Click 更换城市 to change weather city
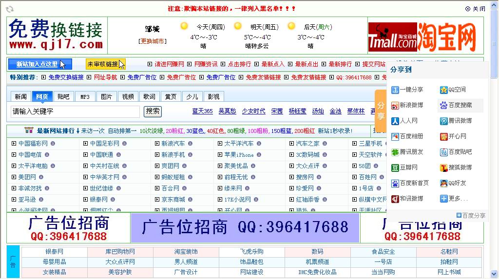This screenshot has height=279, width=499. tap(153, 41)
